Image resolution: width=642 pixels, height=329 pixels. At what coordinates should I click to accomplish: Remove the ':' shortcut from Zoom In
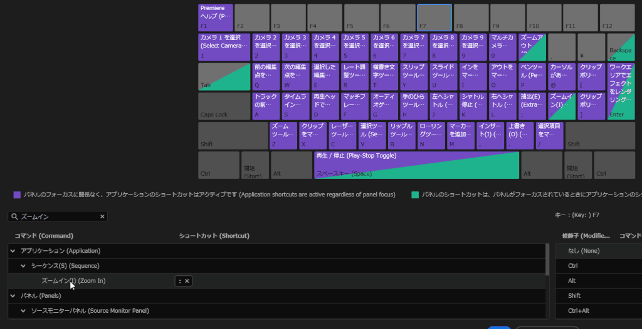click(187, 281)
